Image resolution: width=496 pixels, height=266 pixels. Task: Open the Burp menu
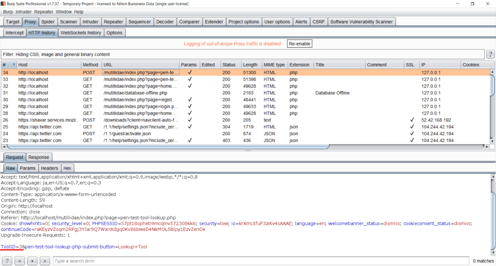[8, 12]
